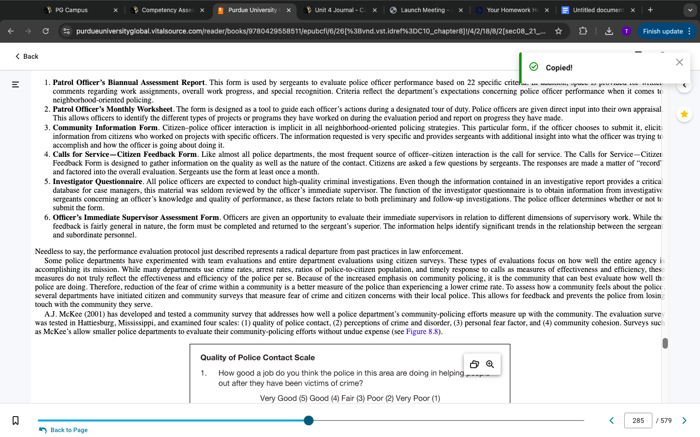Click the browser back arrow

pyautogui.click(x=11, y=31)
